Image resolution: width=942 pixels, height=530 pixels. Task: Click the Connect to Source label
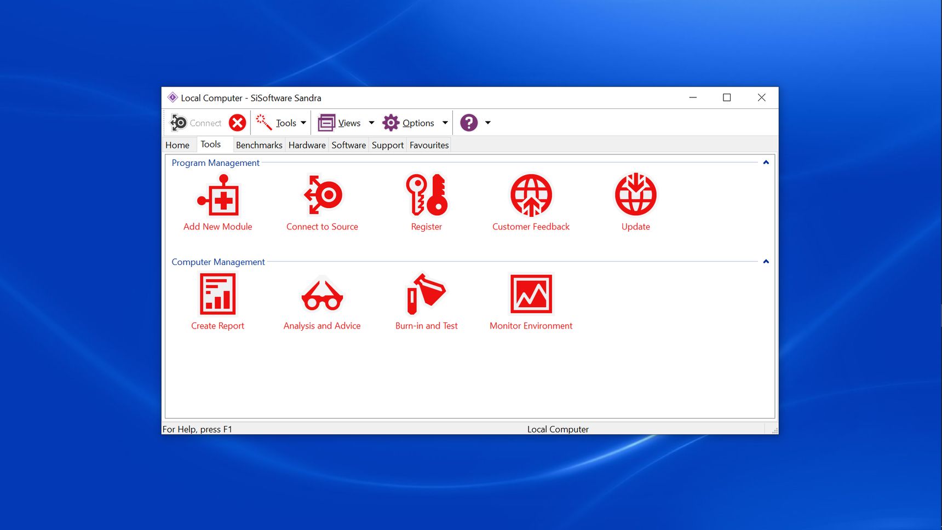323,227
